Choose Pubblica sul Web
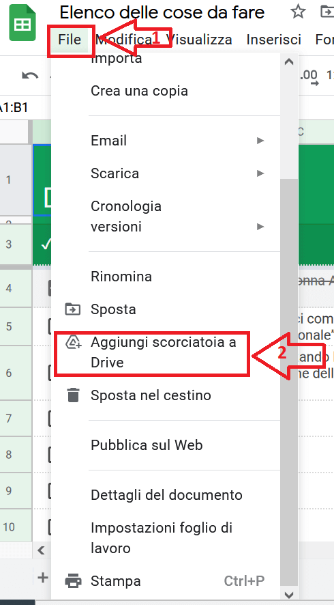Image resolution: width=334 pixels, height=605 pixels. click(147, 445)
